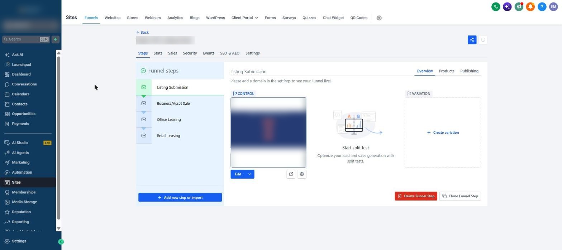
Task: Select the Listing Submission envelope icon
Action: (x=144, y=87)
